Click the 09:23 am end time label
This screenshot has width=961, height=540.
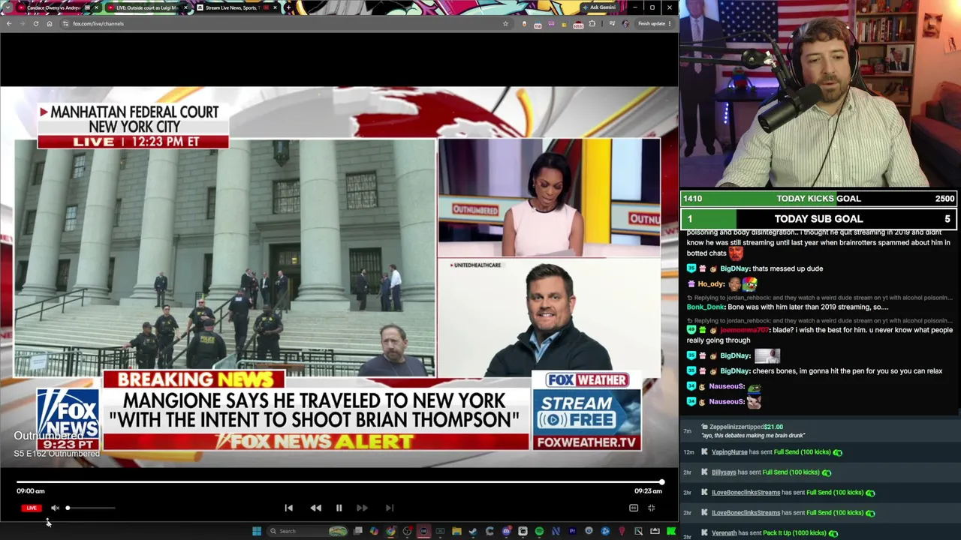pyautogui.click(x=648, y=491)
